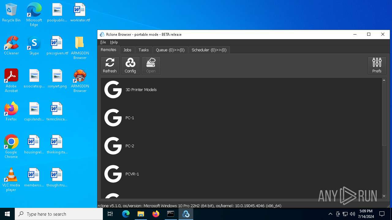Click the rclone version status bar text
This screenshot has height=220, width=392.
click(189, 206)
